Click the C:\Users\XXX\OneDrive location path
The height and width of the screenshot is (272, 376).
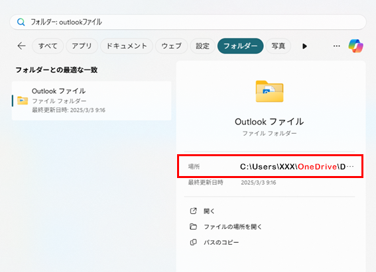pyautogui.click(x=297, y=167)
